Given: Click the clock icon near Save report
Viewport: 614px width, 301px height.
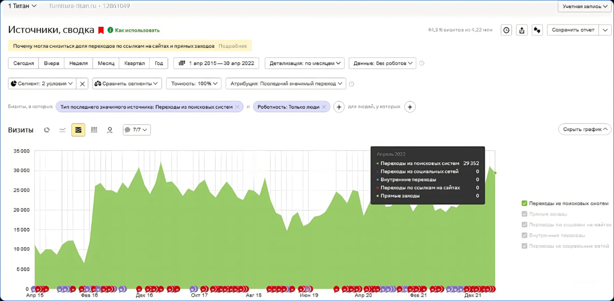Looking at the screenshot, I should tap(506, 30).
